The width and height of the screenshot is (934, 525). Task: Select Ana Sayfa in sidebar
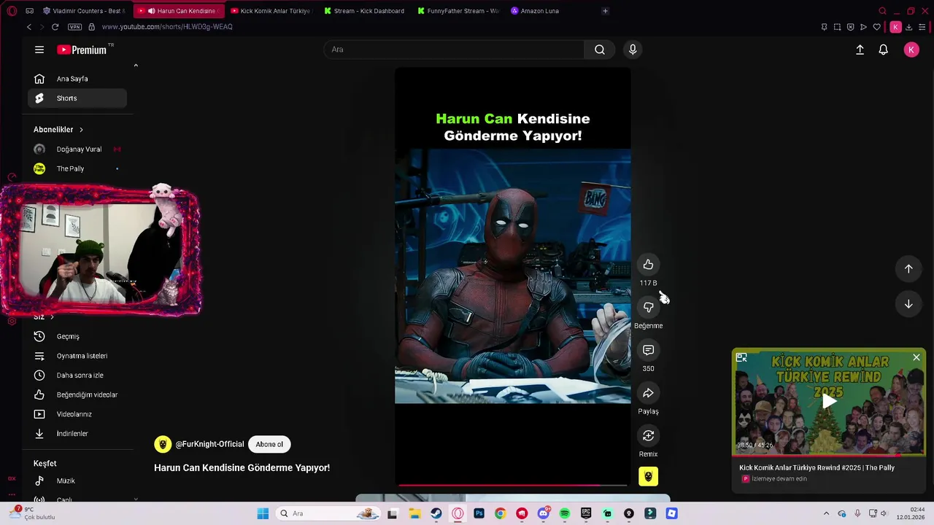(x=77, y=79)
